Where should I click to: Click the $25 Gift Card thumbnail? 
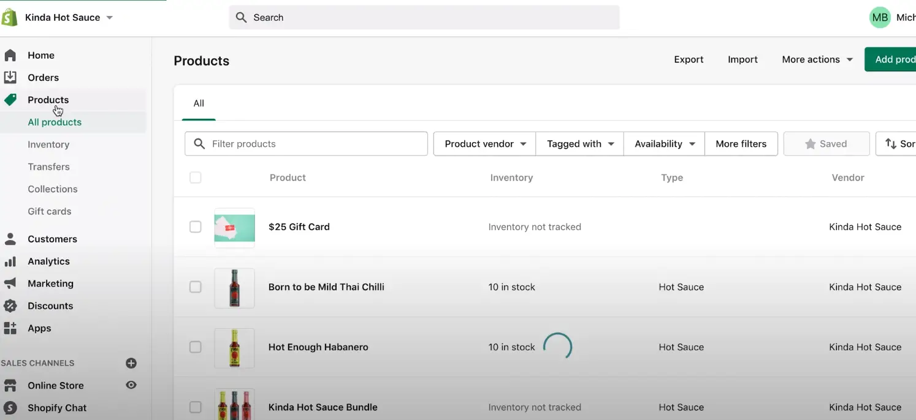(234, 227)
